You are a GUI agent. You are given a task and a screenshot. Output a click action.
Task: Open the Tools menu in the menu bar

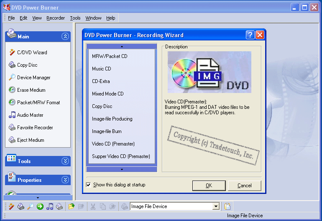(75, 18)
